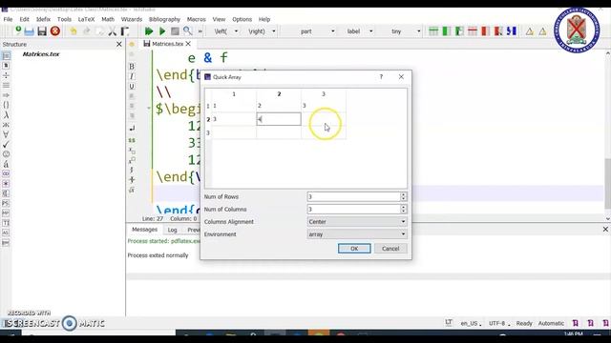Open Columns Alignment Center dropdown
The width and height of the screenshot is (611, 343).
tap(357, 222)
